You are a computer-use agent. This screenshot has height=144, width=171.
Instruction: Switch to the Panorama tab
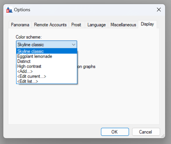[x=20, y=25]
